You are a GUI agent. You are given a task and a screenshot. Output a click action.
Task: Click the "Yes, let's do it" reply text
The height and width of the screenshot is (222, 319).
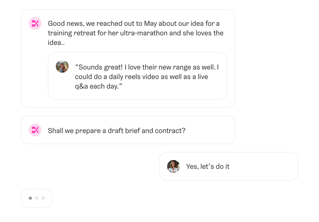pos(208,166)
